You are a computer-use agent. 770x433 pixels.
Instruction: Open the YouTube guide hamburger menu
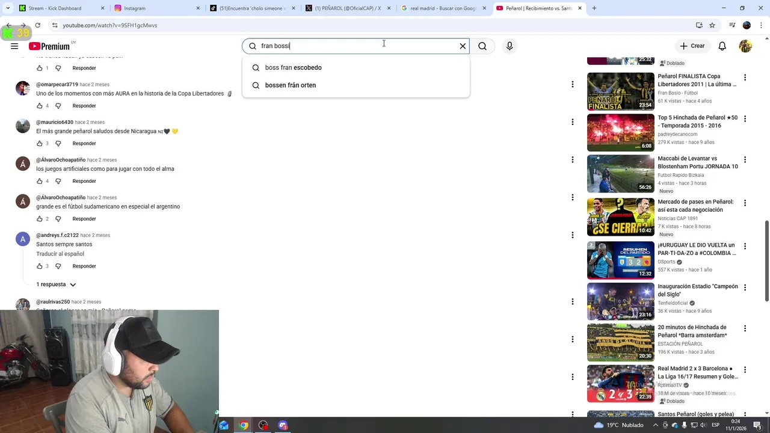pyautogui.click(x=14, y=46)
